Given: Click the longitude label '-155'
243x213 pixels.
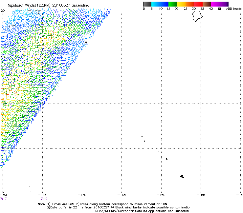Looking at the screenshot, I should [x=201, y=195].
